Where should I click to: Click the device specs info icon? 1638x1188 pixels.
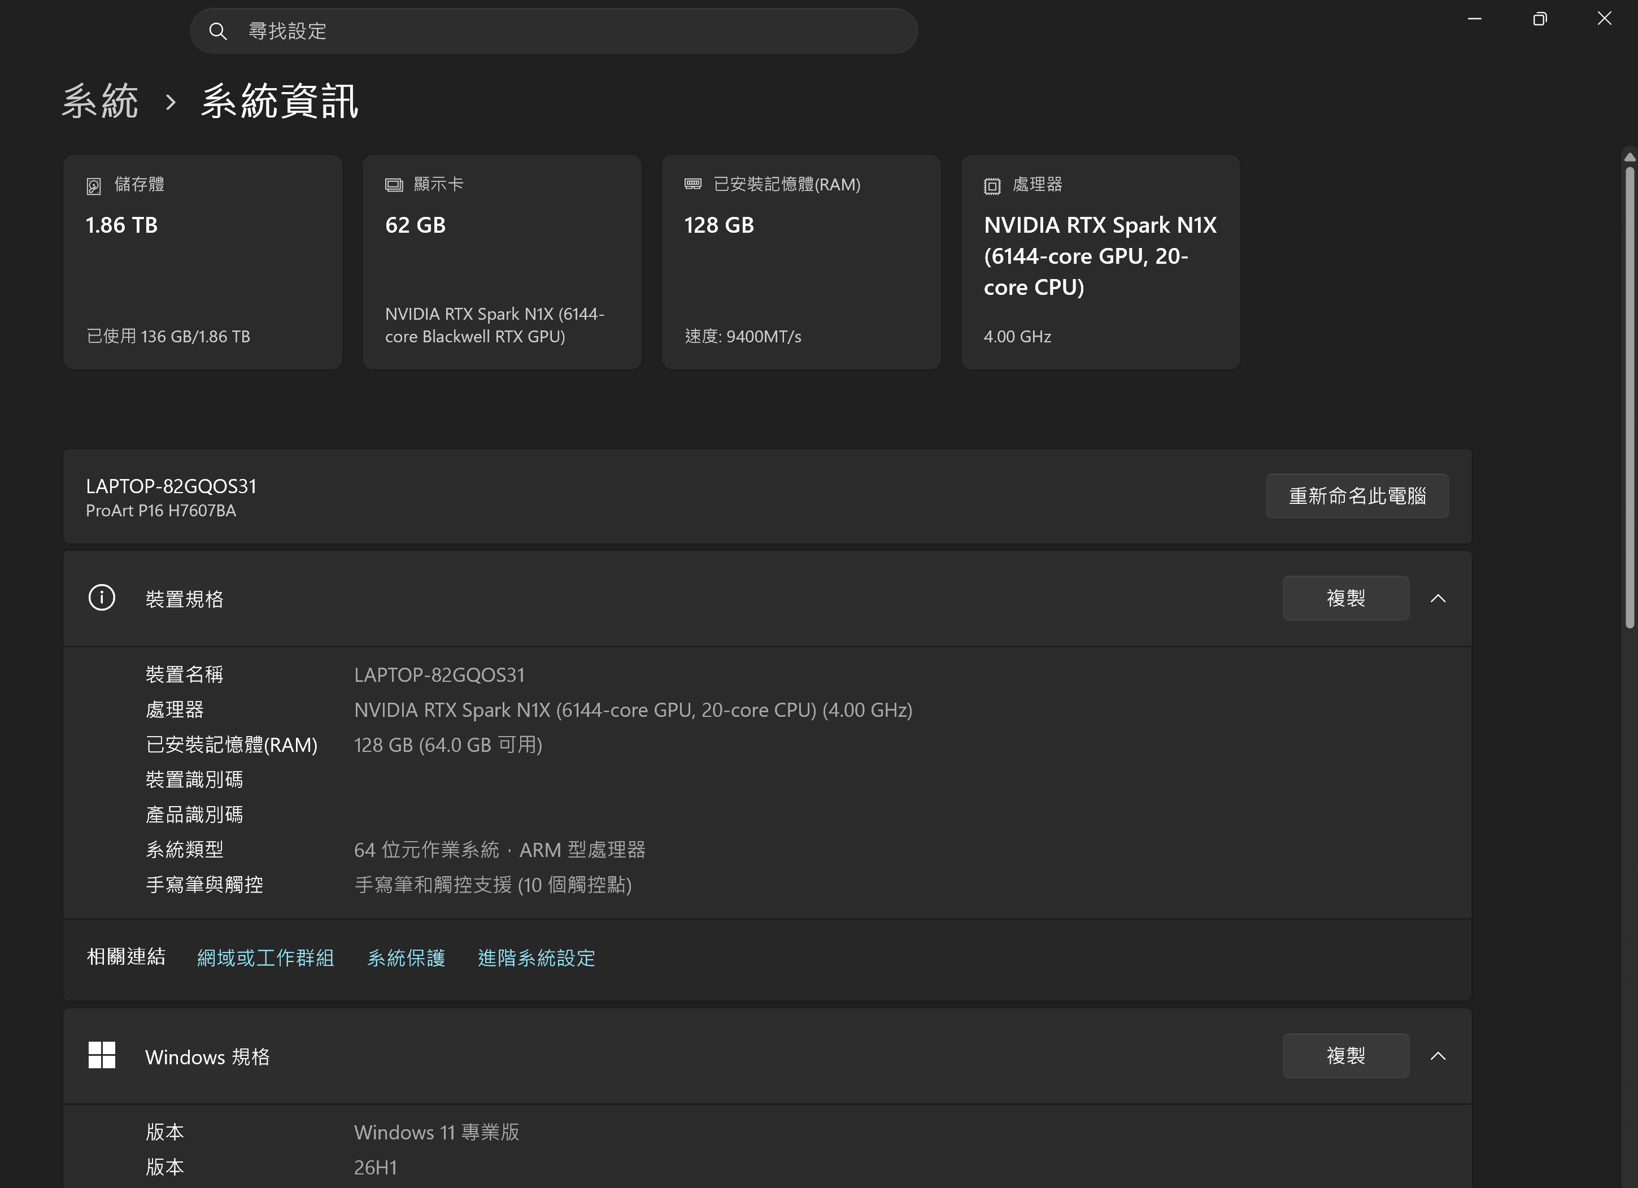point(102,598)
